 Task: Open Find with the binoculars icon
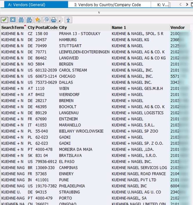coord(21,20)
